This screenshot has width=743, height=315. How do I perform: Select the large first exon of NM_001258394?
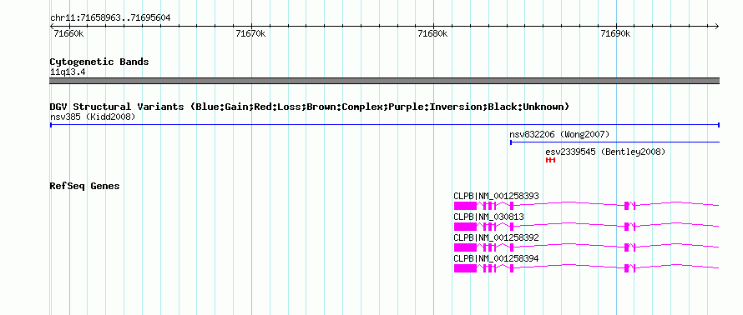point(465,268)
